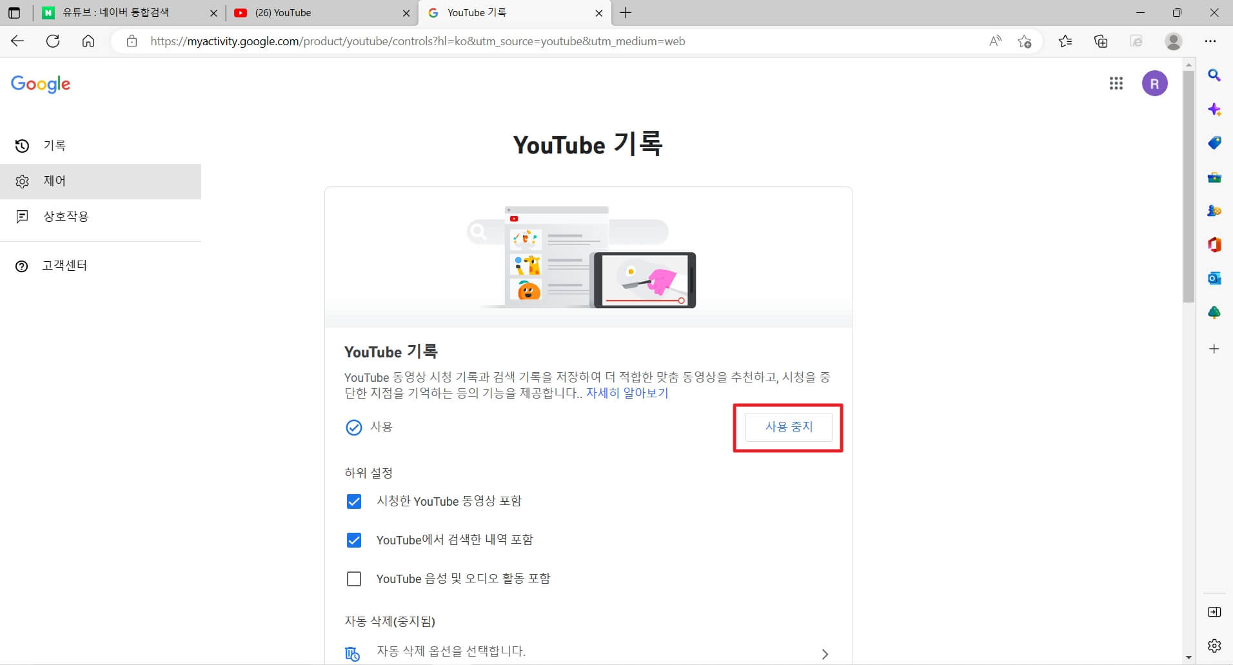Open the Outlook sidebar panel
This screenshot has height=665, width=1233.
1215,278
